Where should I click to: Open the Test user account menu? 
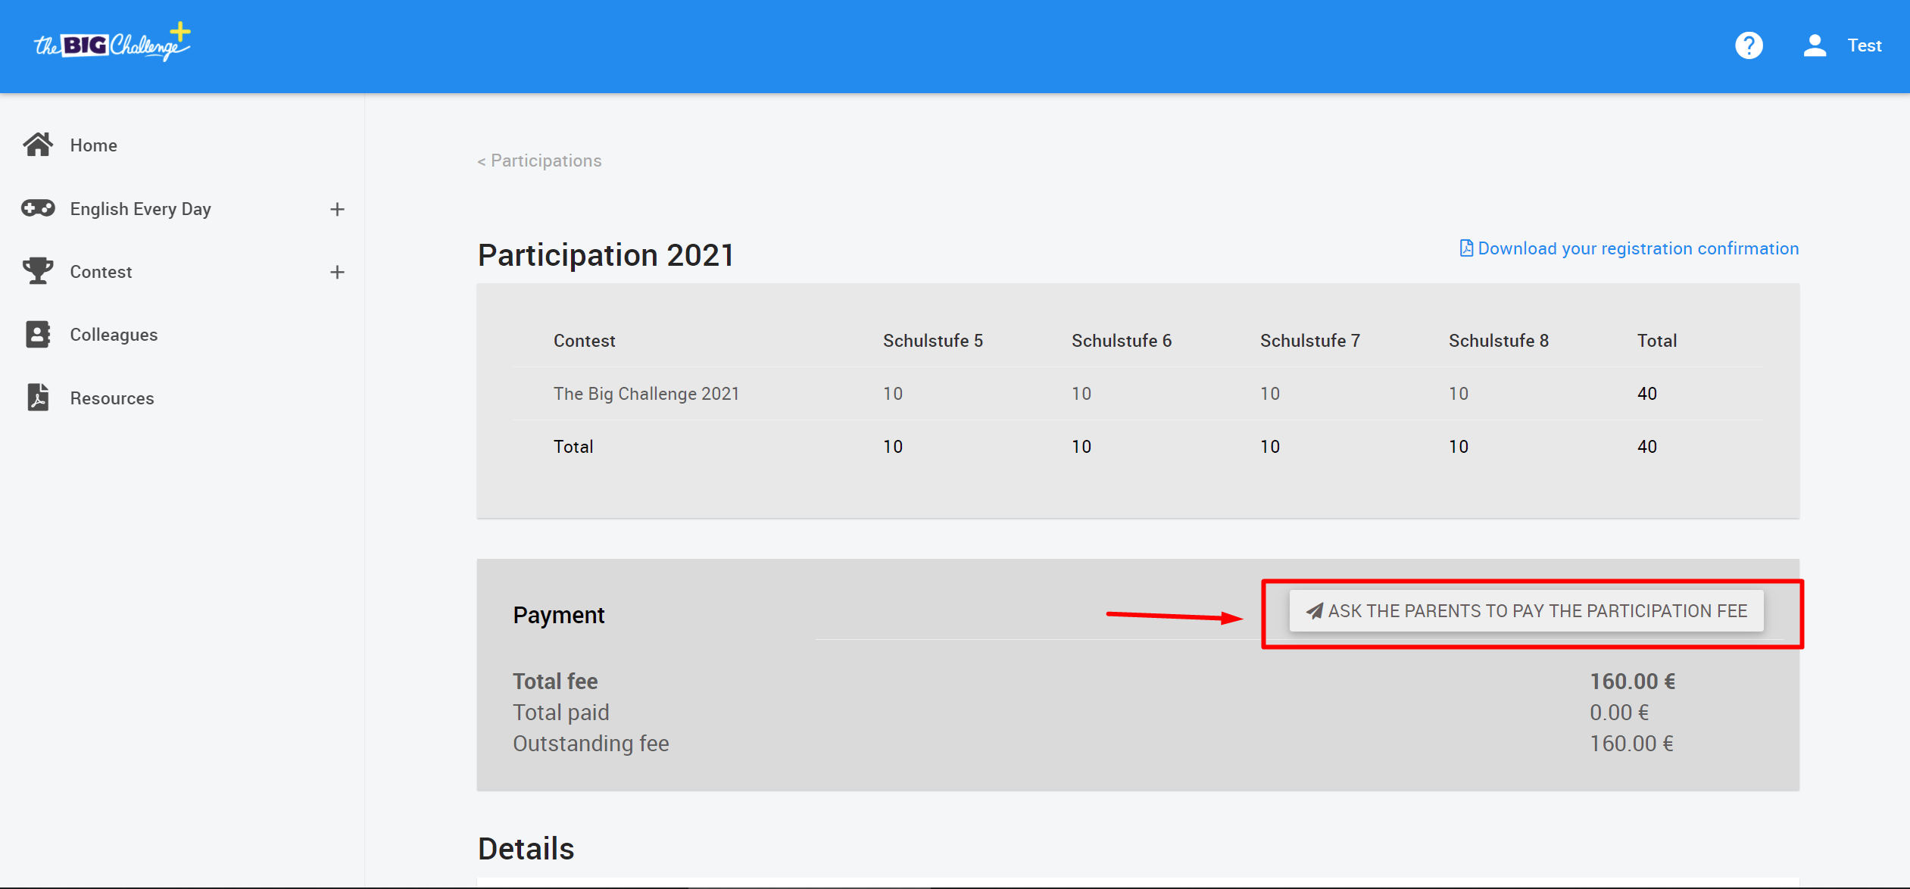[1864, 45]
